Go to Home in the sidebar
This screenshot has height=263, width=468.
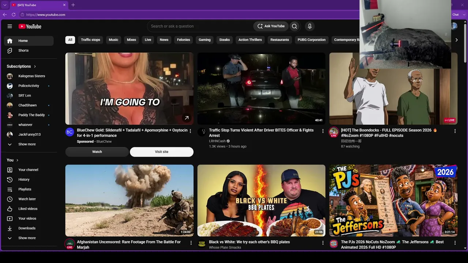(x=29, y=41)
